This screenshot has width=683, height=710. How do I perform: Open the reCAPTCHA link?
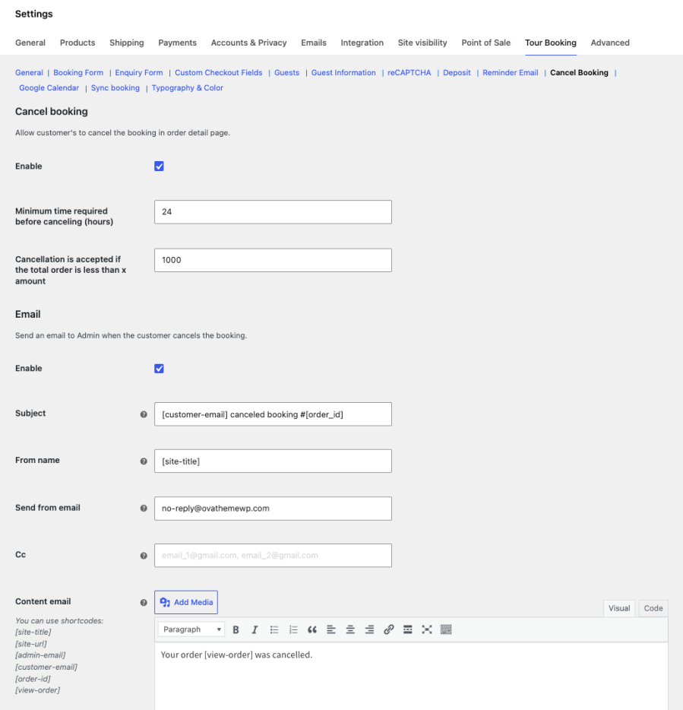tap(409, 72)
